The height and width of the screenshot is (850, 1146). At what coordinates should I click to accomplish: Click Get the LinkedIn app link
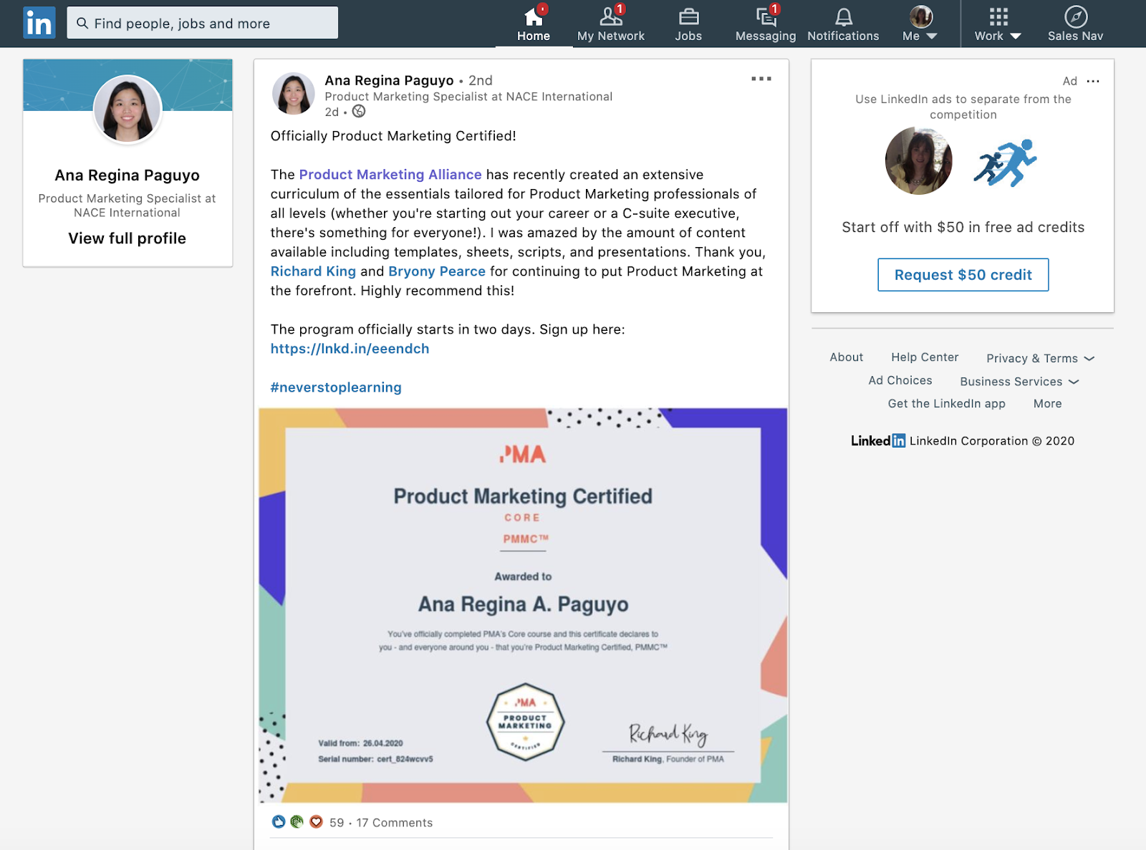947,404
